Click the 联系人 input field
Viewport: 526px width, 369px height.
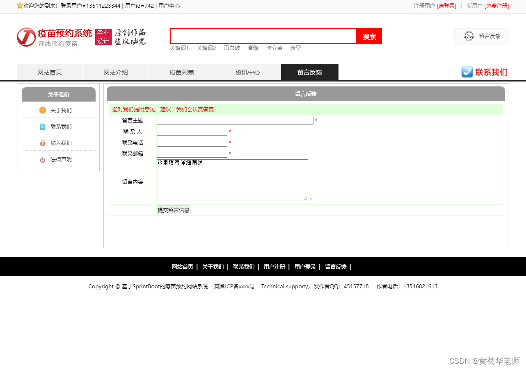click(x=192, y=131)
